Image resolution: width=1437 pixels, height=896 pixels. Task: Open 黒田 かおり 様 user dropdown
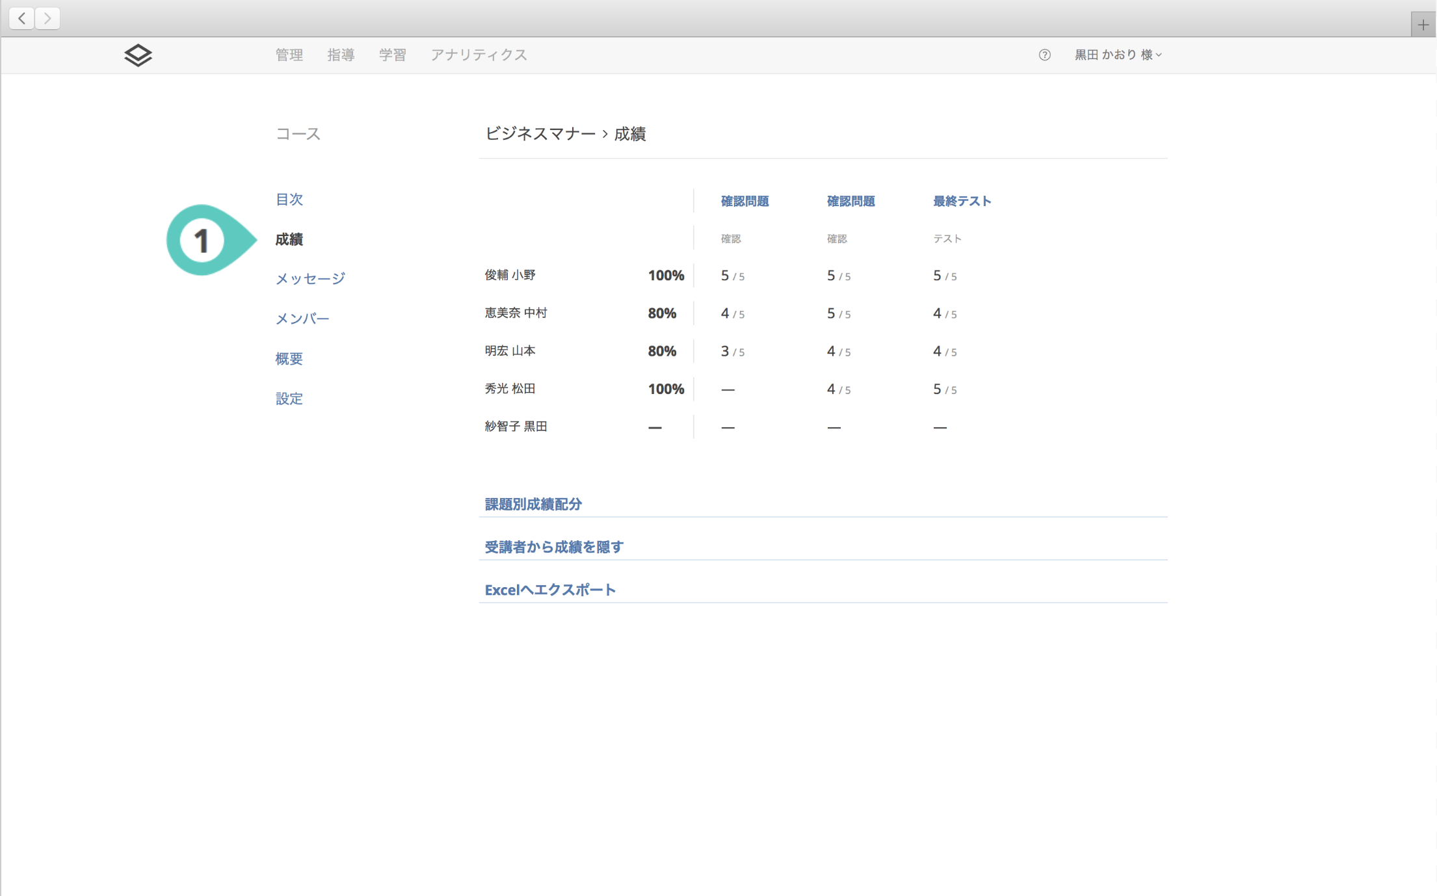[1117, 55]
